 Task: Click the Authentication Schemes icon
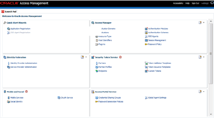[x=146, y=33]
